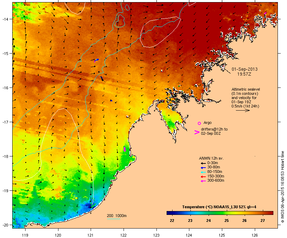Screen dimensions: 287x238
Task: Click the blue 30-80m legend arrow
Action: click(203, 168)
